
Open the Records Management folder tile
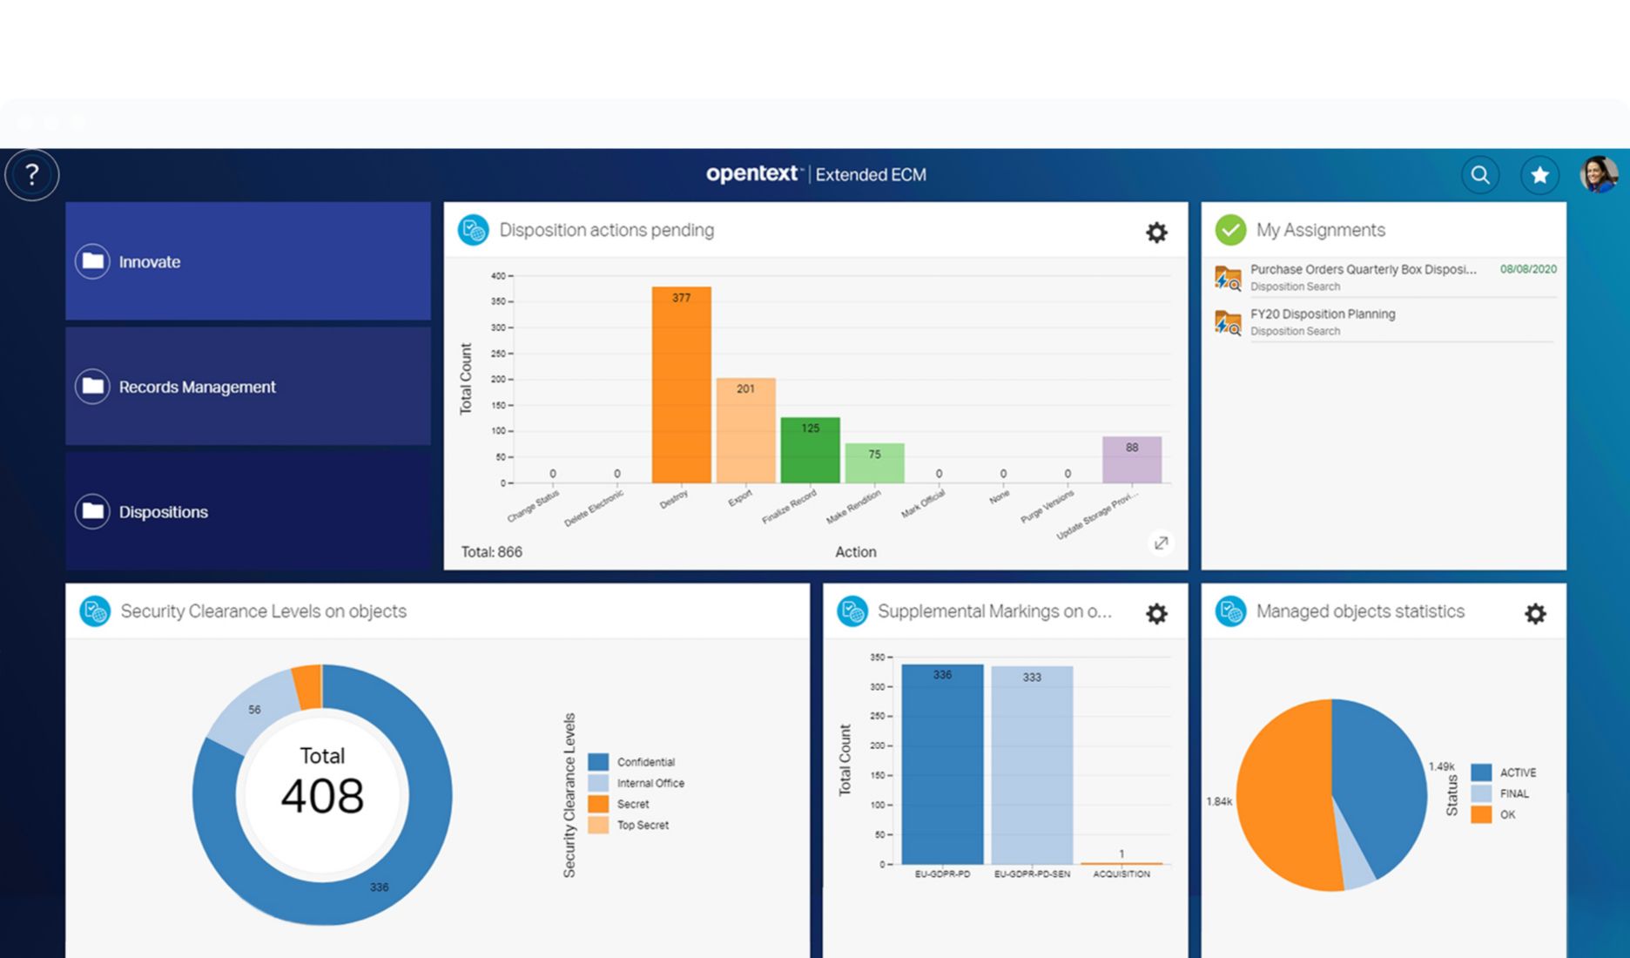[x=247, y=387]
